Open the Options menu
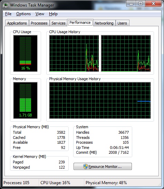The height and width of the screenshot is (189, 164). (x=23, y=14)
